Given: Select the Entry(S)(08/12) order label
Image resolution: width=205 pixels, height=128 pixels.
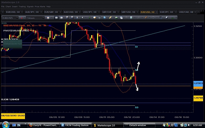Looking at the screenshot, I should click(12, 44).
